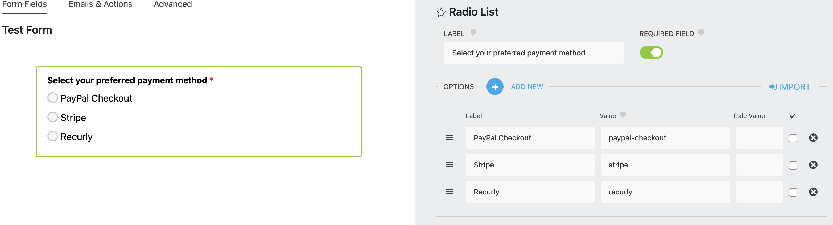
Task: Delete the Recurly option
Action: coord(813,192)
